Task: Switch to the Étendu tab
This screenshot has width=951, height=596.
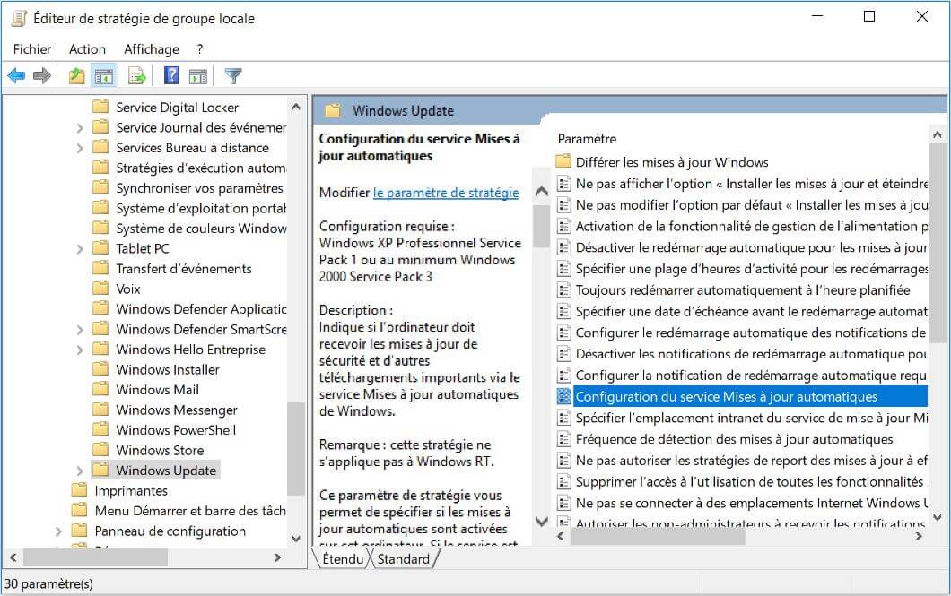Action: pyautogui.click(x=343, y=558)
